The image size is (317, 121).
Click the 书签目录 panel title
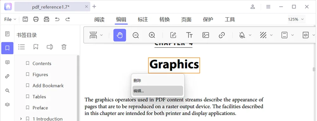27,35
